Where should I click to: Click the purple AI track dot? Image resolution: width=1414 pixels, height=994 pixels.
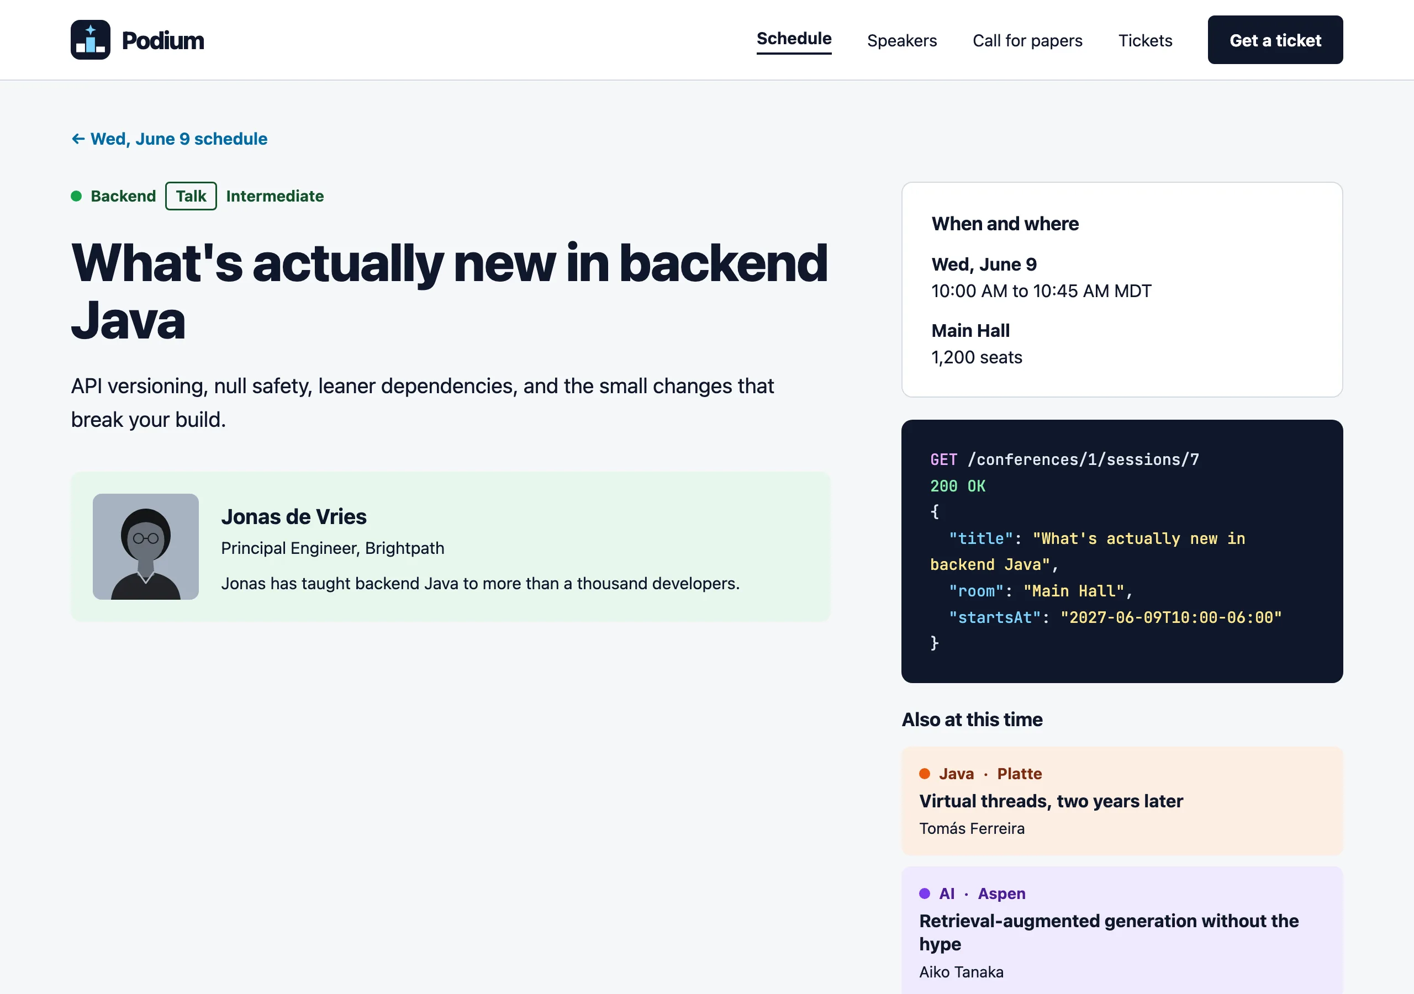coord(925,893)
